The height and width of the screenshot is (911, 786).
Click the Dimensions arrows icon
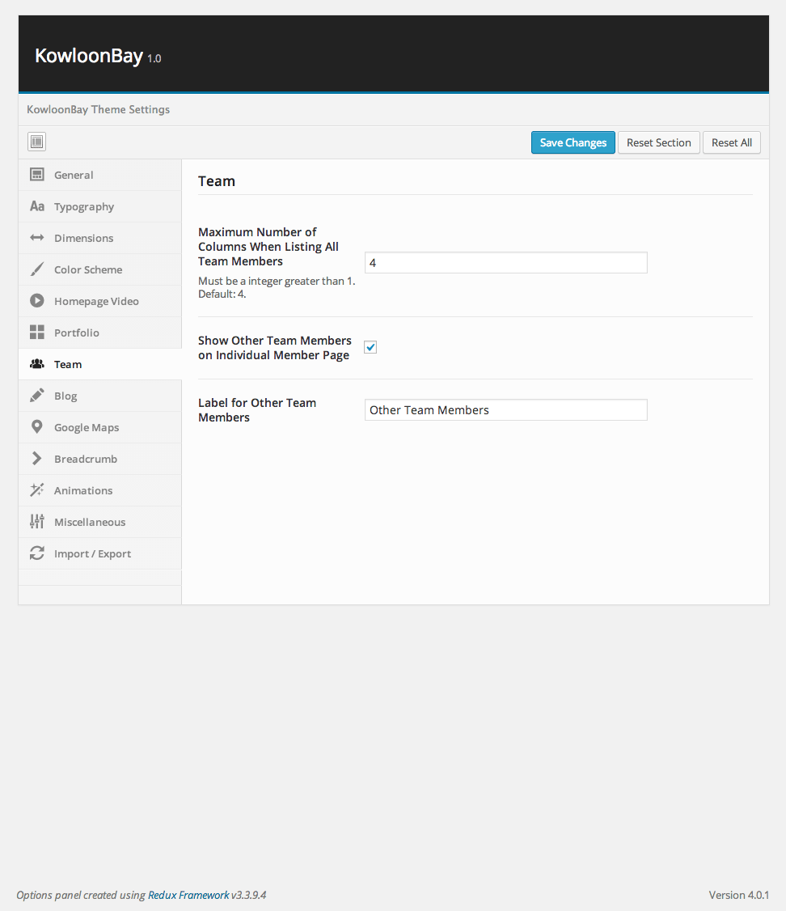coord(37,238)
